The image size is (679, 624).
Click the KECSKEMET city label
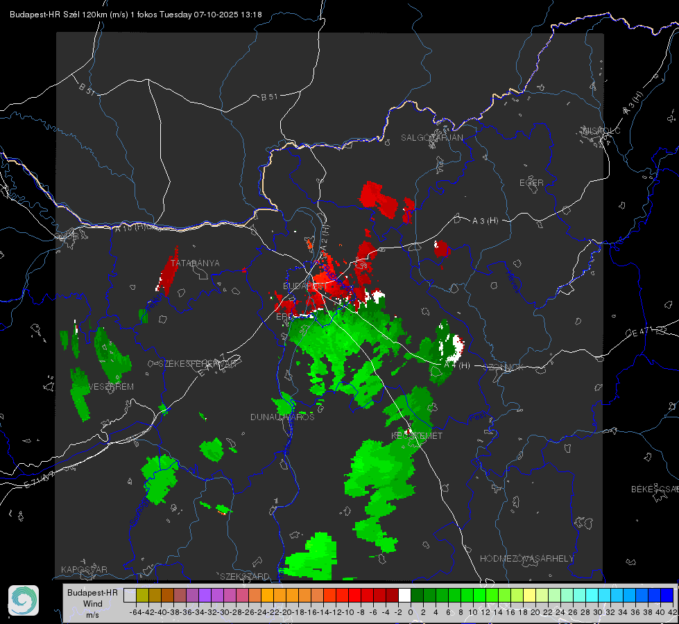point(417,436)
